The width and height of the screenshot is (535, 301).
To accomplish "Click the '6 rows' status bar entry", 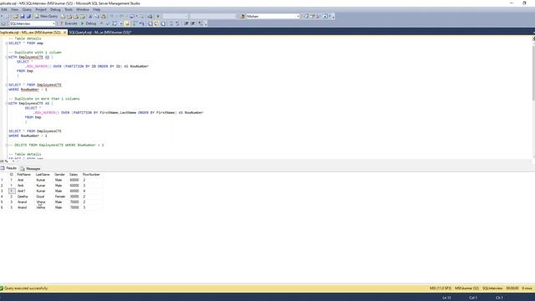I will click(x=527, y=288).
